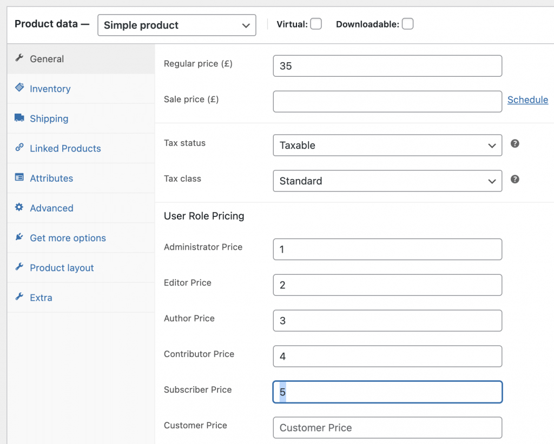Click into the Customer Price field

coord(387,428)
